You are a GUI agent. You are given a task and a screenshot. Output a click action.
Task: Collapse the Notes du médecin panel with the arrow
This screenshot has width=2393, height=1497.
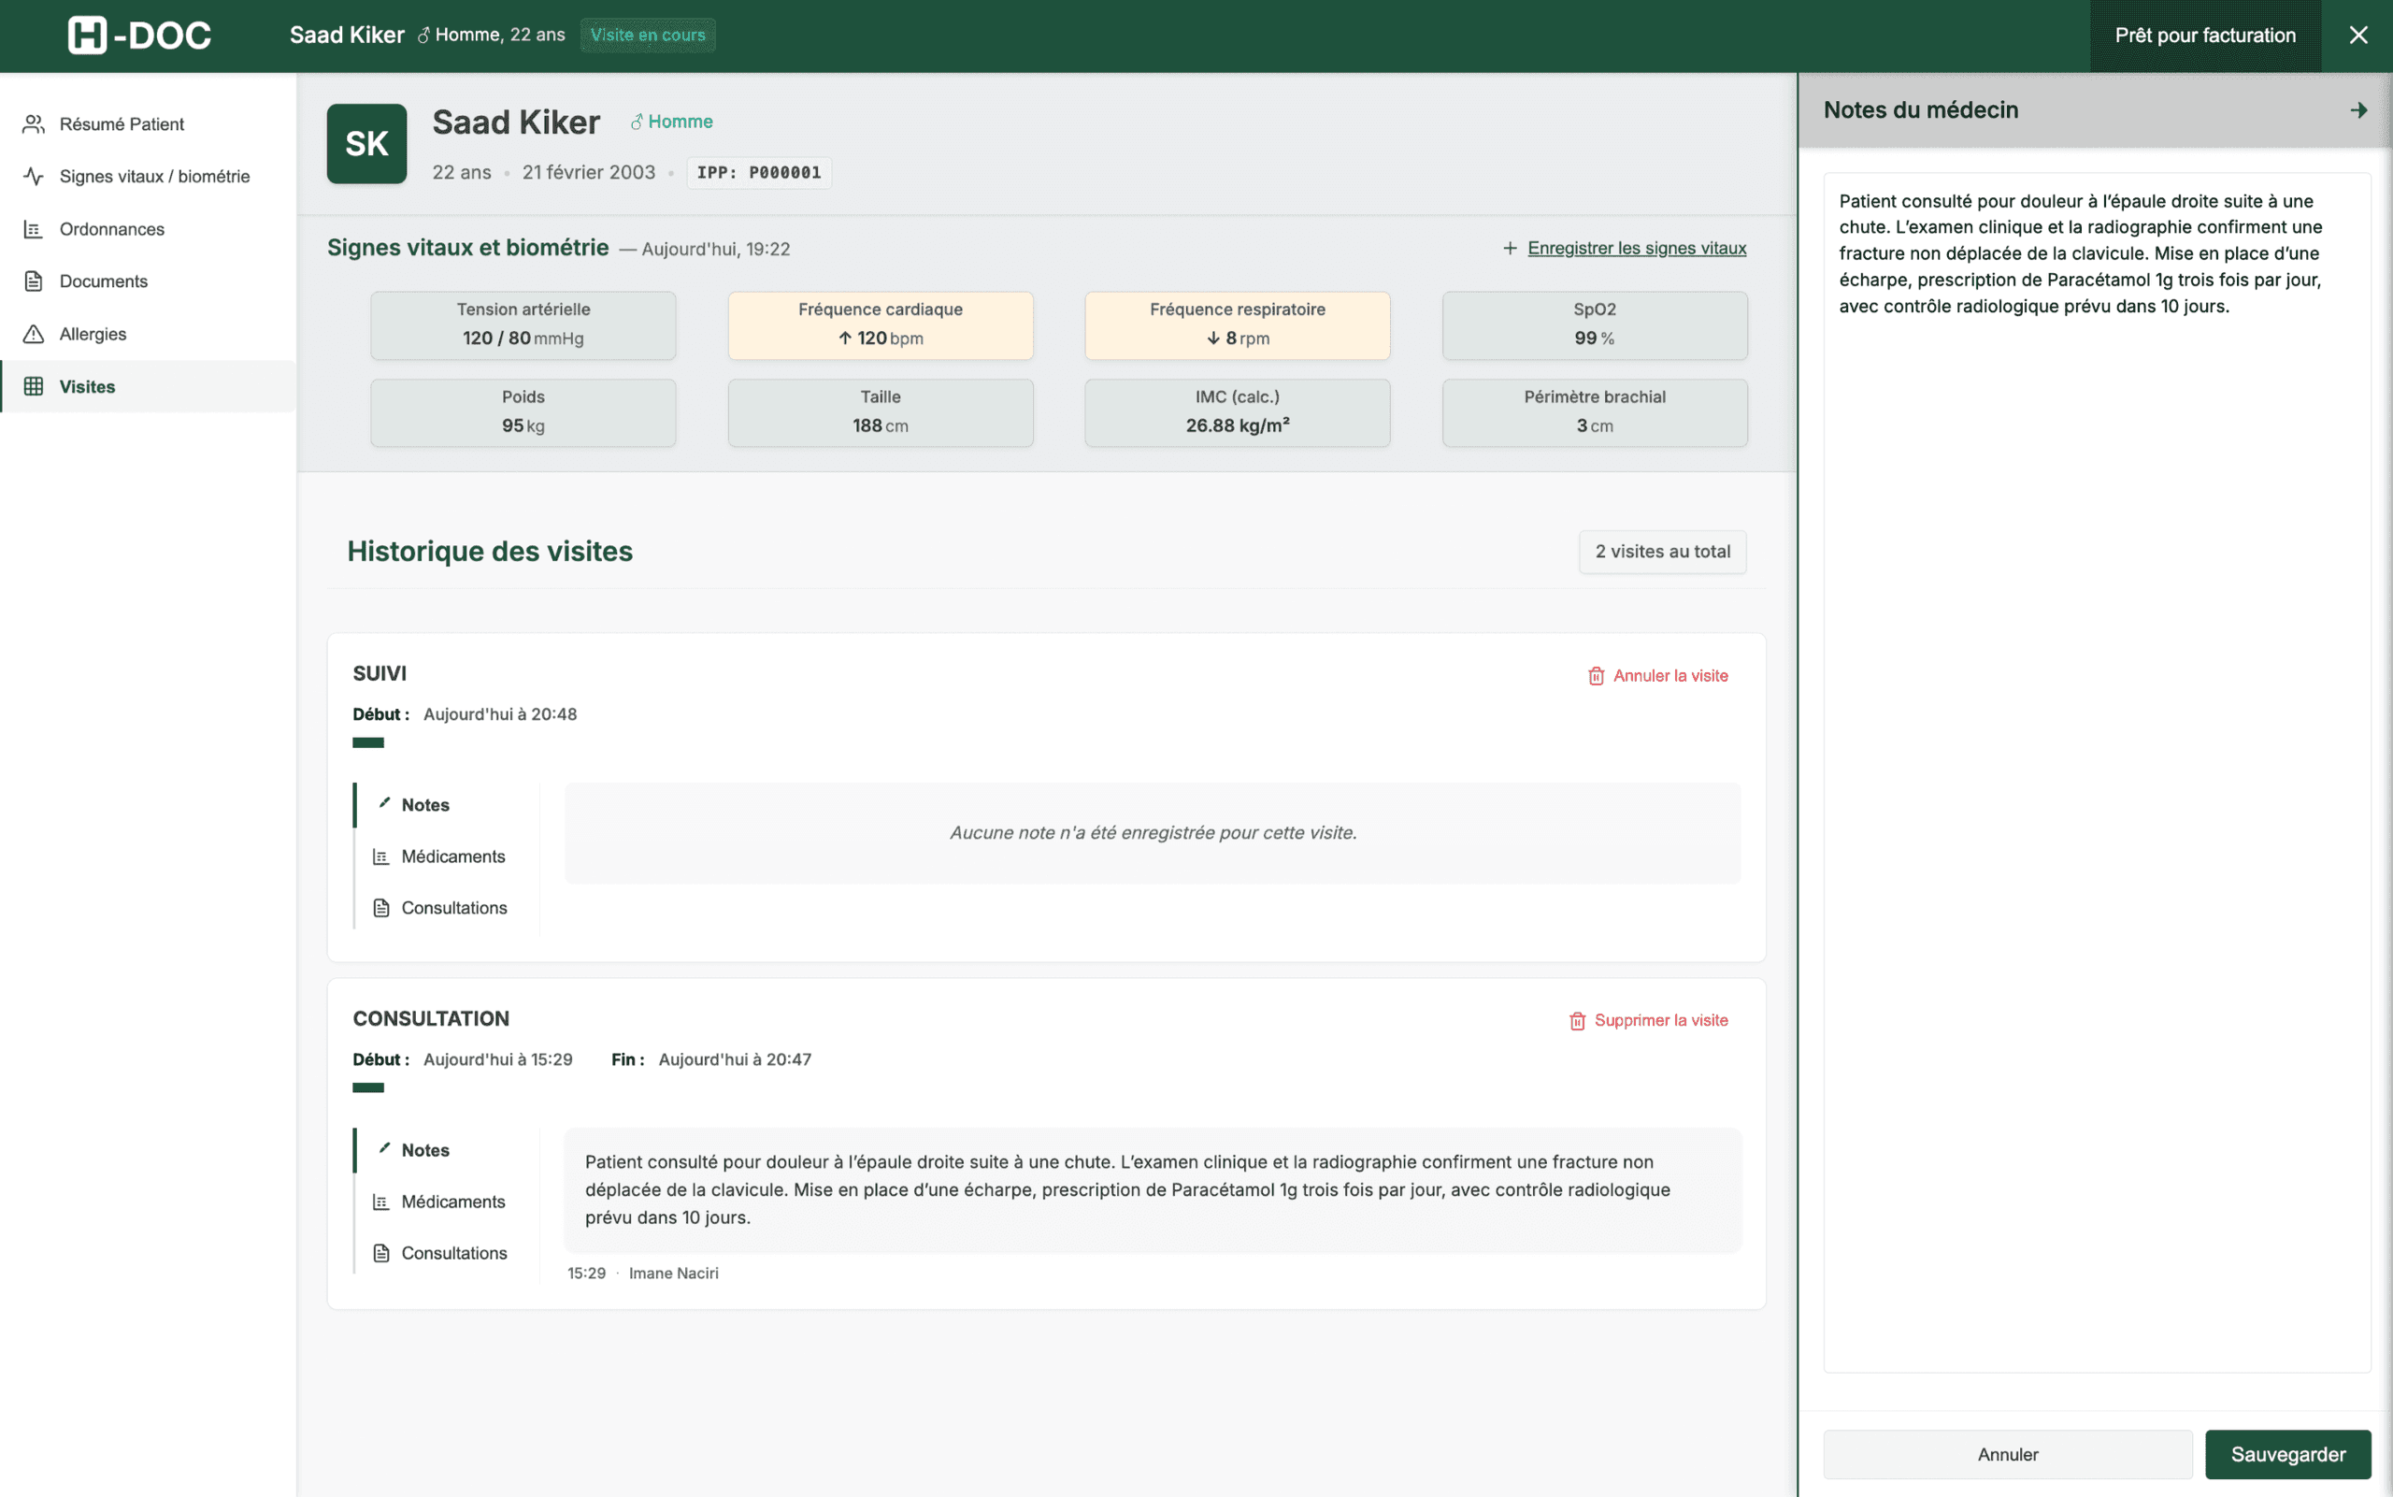point(2358,110)
